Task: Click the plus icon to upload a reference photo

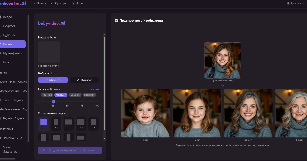Action: coord(49,52)
